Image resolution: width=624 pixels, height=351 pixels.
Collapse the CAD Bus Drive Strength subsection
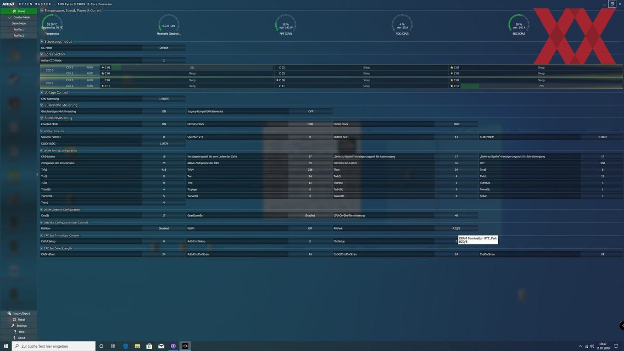(x=42, y=248)
